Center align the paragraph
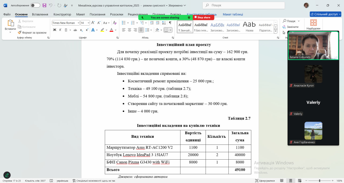 pyautogui.click(x=130, y=30)
